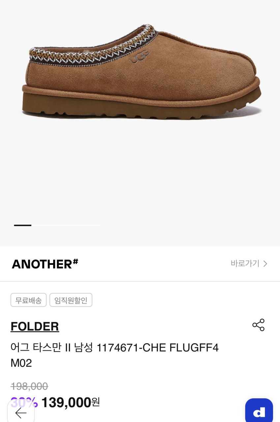Image resolution: width=280 pixels, height=422 pixels.
Task: Open the blue floating 'd' button
Action: point(259,411)
